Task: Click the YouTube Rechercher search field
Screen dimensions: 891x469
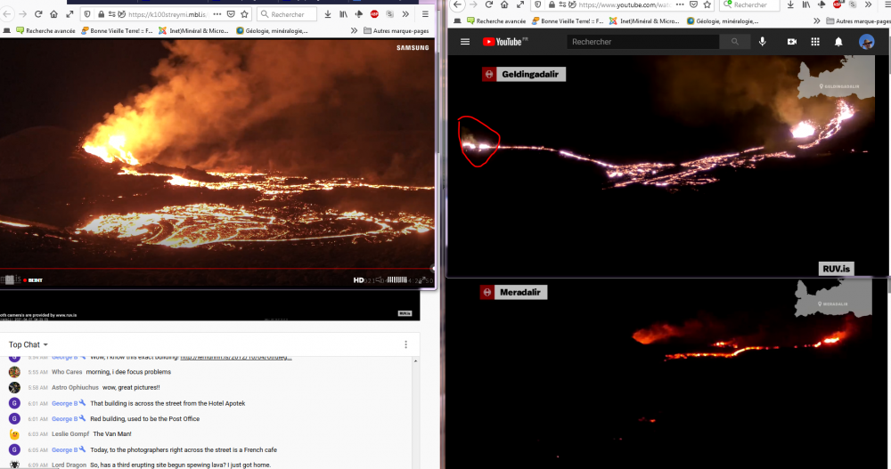Action: click(x=643, y=42)
